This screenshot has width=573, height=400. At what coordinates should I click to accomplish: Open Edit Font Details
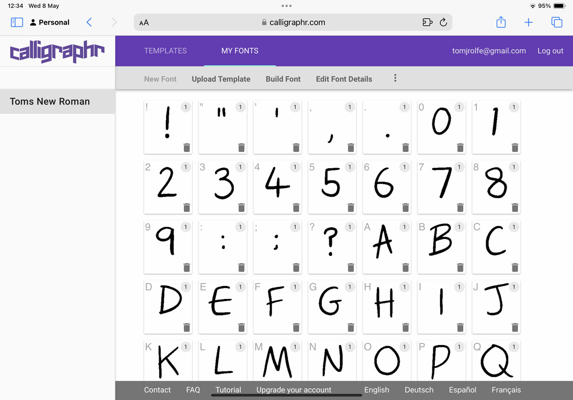344,79
